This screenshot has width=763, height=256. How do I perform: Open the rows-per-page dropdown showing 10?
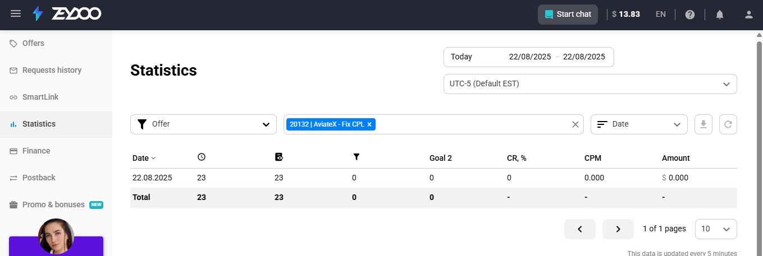(x=716, y=229)
